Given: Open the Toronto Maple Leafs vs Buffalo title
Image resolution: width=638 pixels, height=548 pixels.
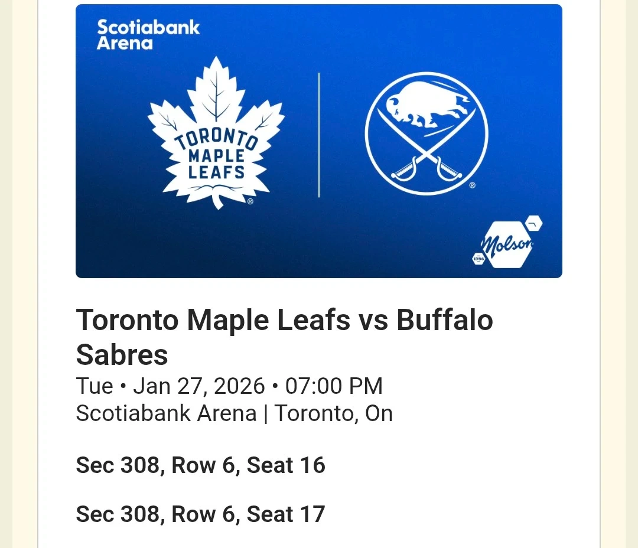Looking at the screenshot, I should click(x=284, y=321).
